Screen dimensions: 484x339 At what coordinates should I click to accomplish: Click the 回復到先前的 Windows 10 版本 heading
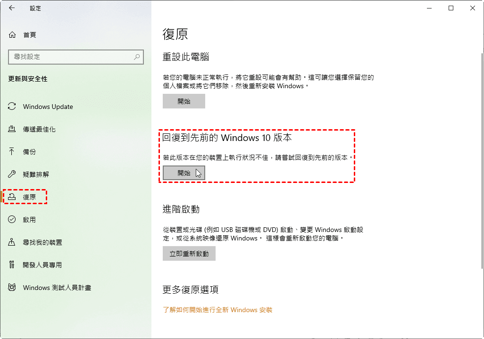[227, 138]
